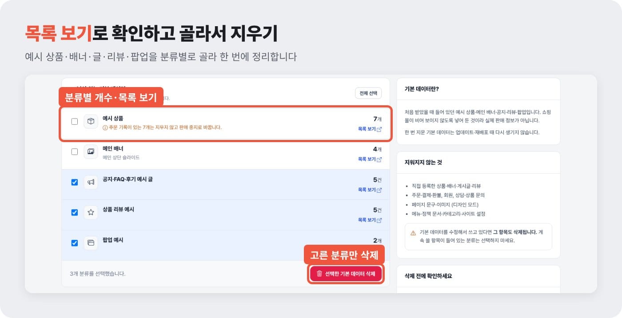The image size is (622, 318).
Task: Click the orange info icon under 예시 상품
Action: [105, 127]
